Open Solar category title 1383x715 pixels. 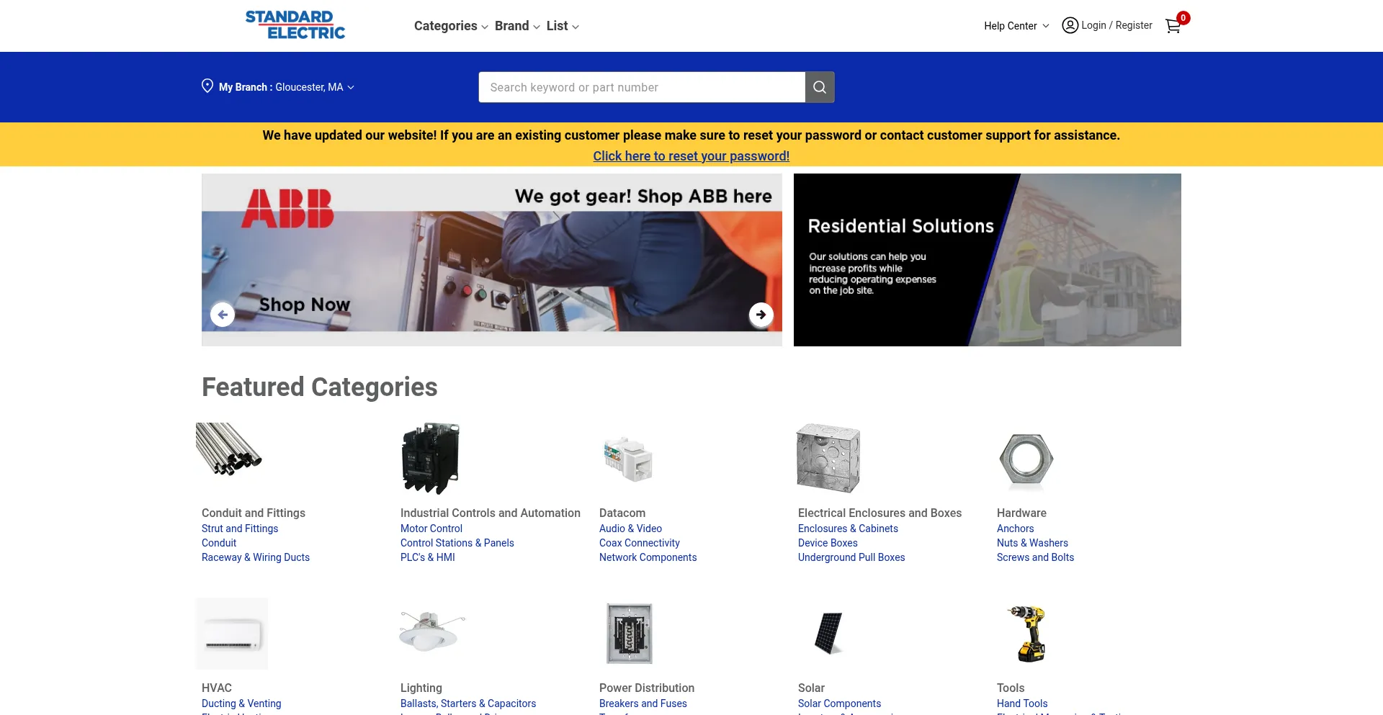(811, 688)
